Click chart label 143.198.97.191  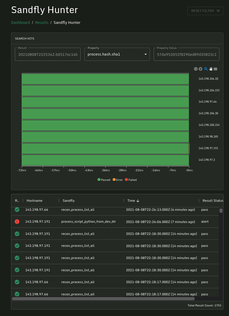(x=208, y=148)
